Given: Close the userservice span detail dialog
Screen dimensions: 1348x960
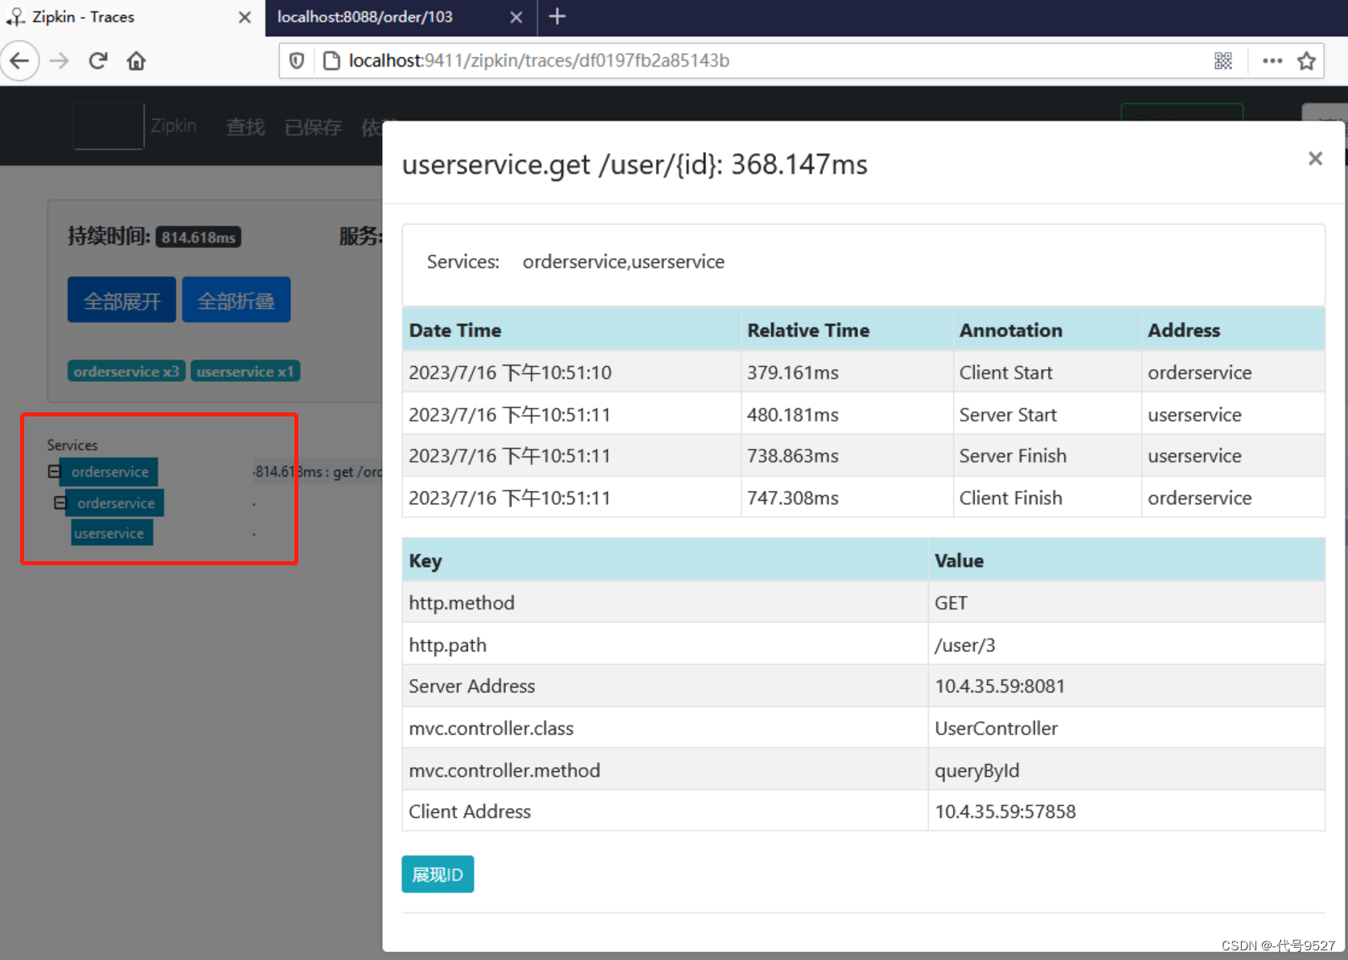Looking at the screenshot, I should [x=1315, y=158].
